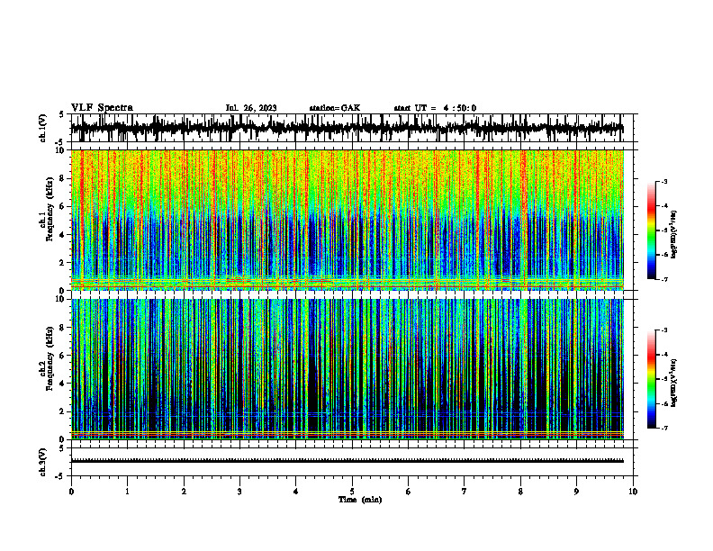713x551 pixels.
Task: Click the 0 minute tick on time axis
Action: [x=71, y=492]
